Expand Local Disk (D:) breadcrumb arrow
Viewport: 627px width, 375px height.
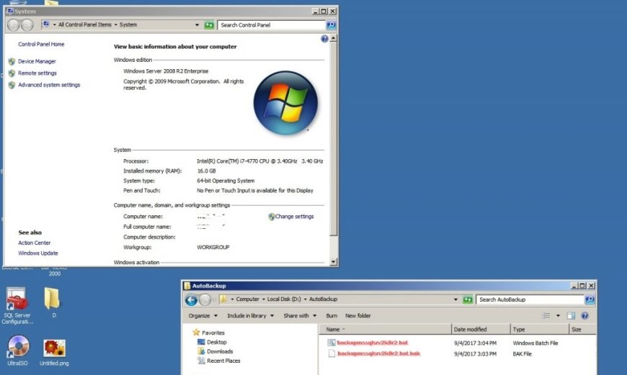(305, 299)
